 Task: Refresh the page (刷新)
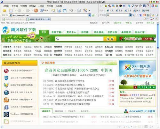tap(44, 11)
